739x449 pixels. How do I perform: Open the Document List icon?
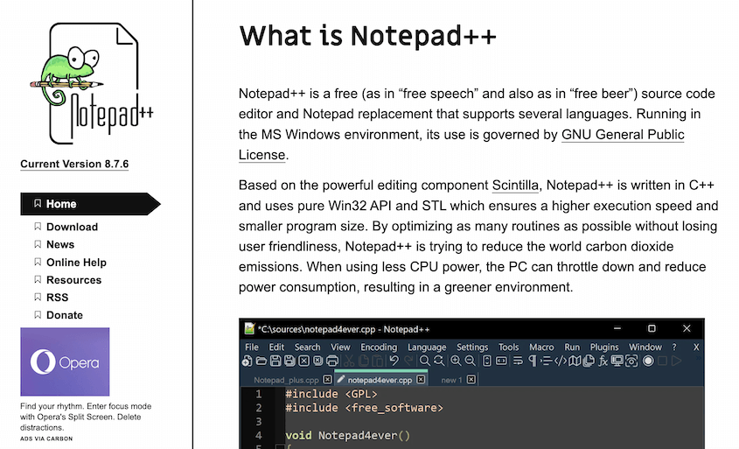pyautogui.click(x=589, y=361)
